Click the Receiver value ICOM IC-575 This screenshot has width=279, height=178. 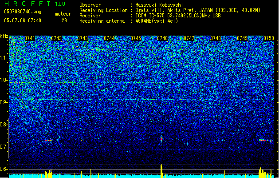coord(150,16)
